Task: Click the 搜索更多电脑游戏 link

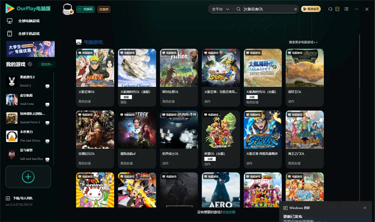Action: pos(303,42)
